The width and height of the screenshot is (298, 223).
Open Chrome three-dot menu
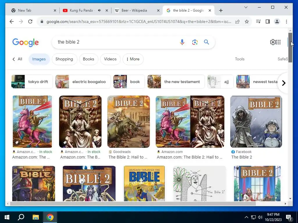pyautogui.click(x=286, y=21)
